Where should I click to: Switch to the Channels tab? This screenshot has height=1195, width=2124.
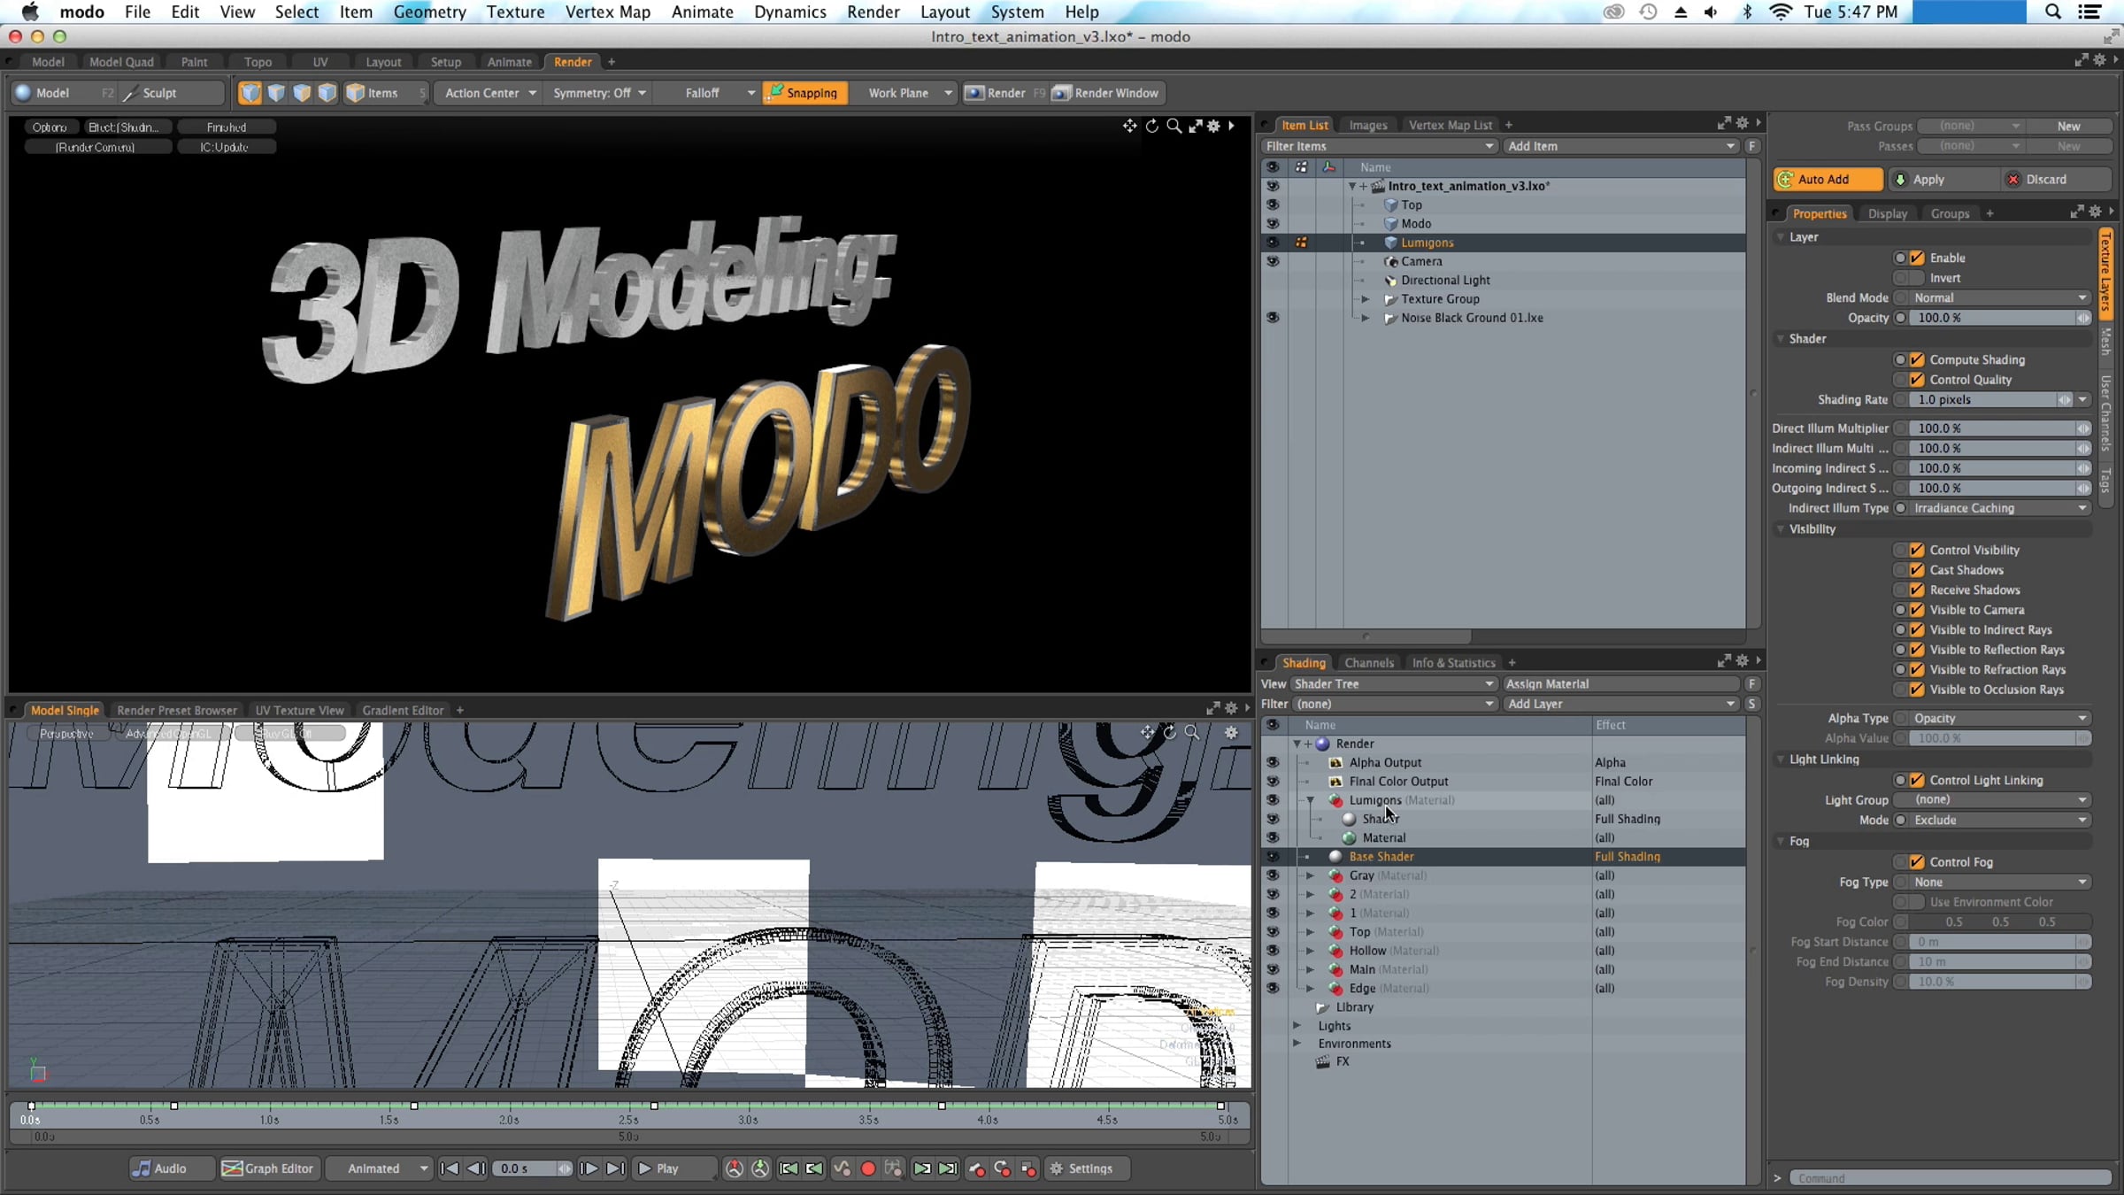tap(1368, 662)
